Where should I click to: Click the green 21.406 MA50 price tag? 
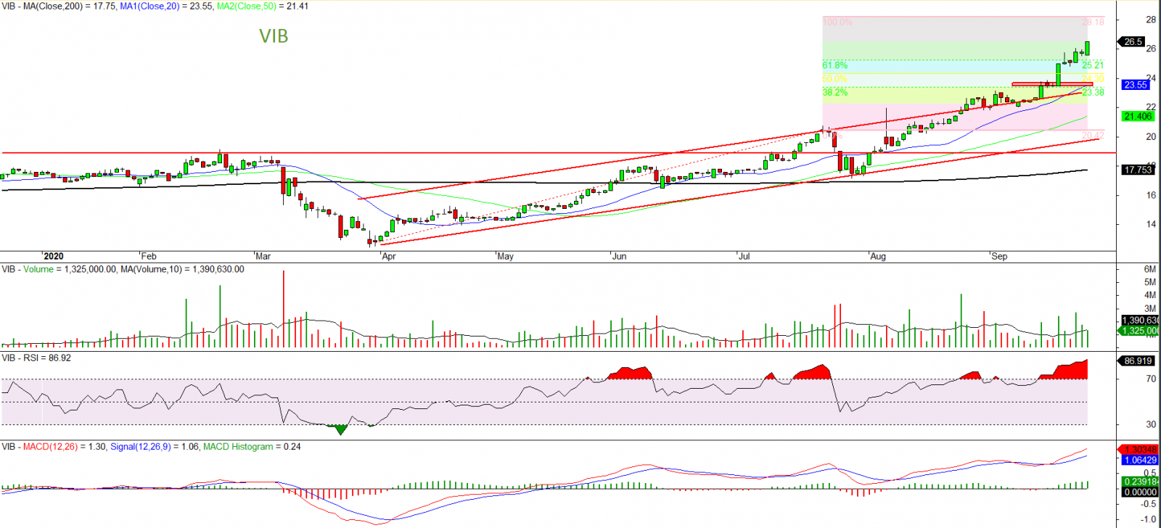tap(1137, 116)
